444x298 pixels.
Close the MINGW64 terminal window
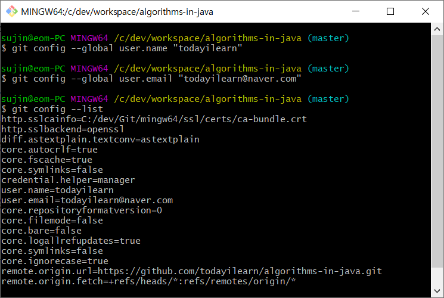pyautogui.click(x=426, y=11)
